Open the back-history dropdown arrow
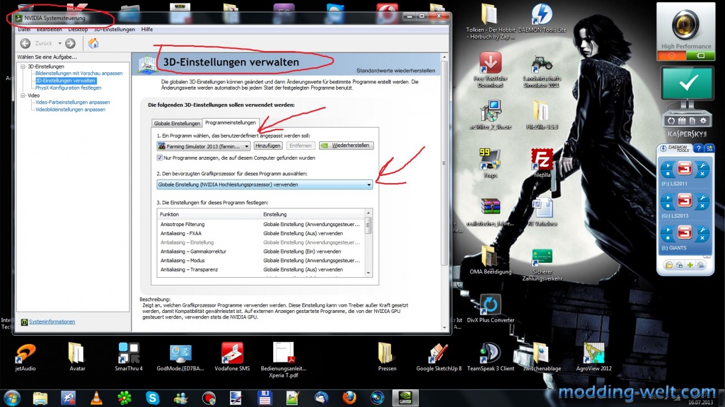This screenshot has height=407, width=725. pos(60,43)
